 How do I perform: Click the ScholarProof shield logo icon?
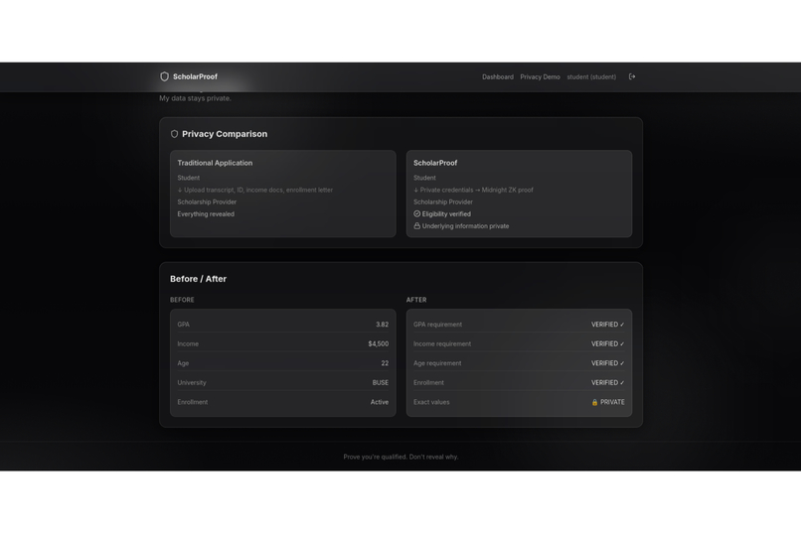[165, 76]
